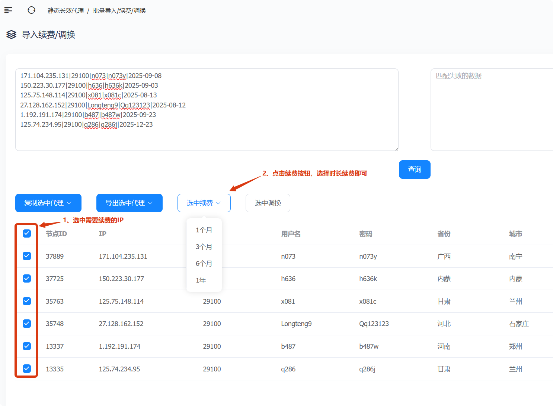Click the 省份 column header
The image size is (553, 406).
pos(444,234)
